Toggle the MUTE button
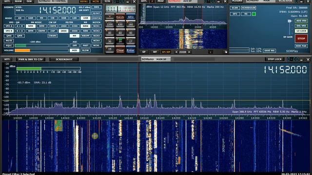 point(9,41)
